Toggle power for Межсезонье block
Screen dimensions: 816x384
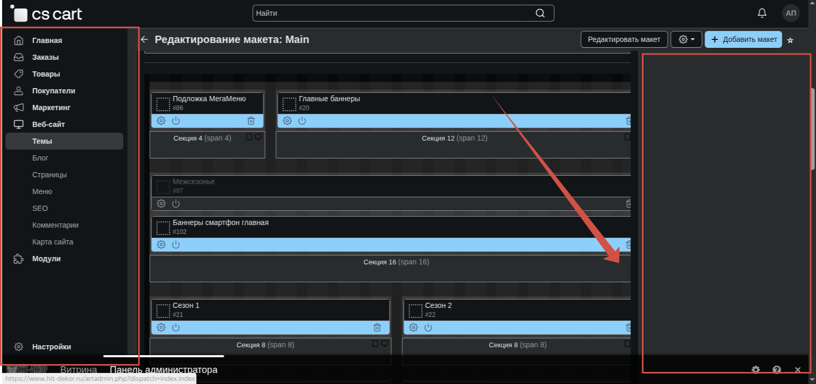pyautogui.click(x=176, y=204)
